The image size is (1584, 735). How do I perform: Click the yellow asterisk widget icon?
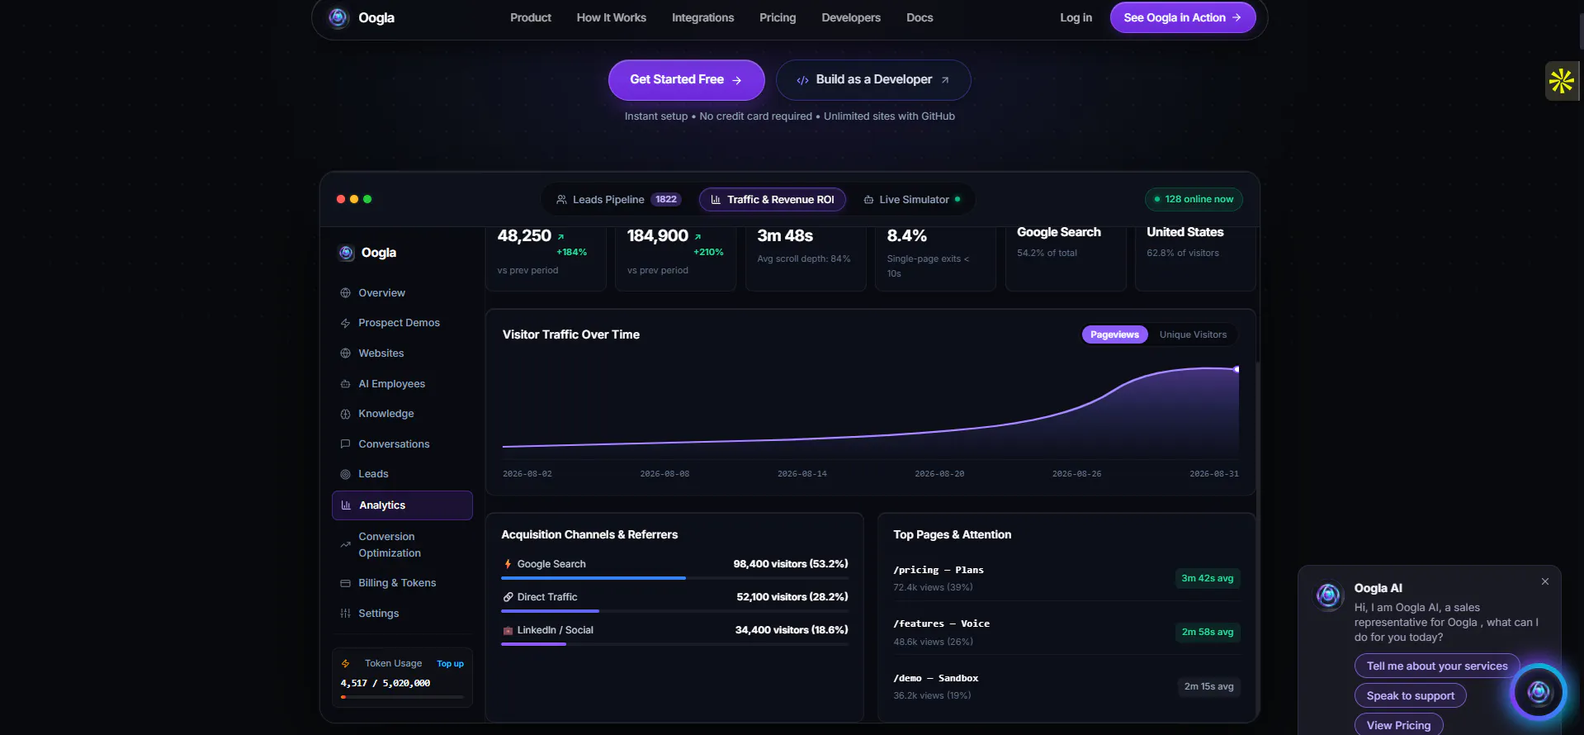[x=1561, y=81]
